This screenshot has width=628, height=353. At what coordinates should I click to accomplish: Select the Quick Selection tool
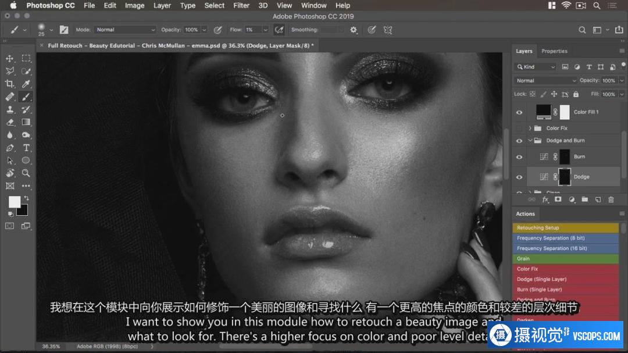click(x=26, y=72)
